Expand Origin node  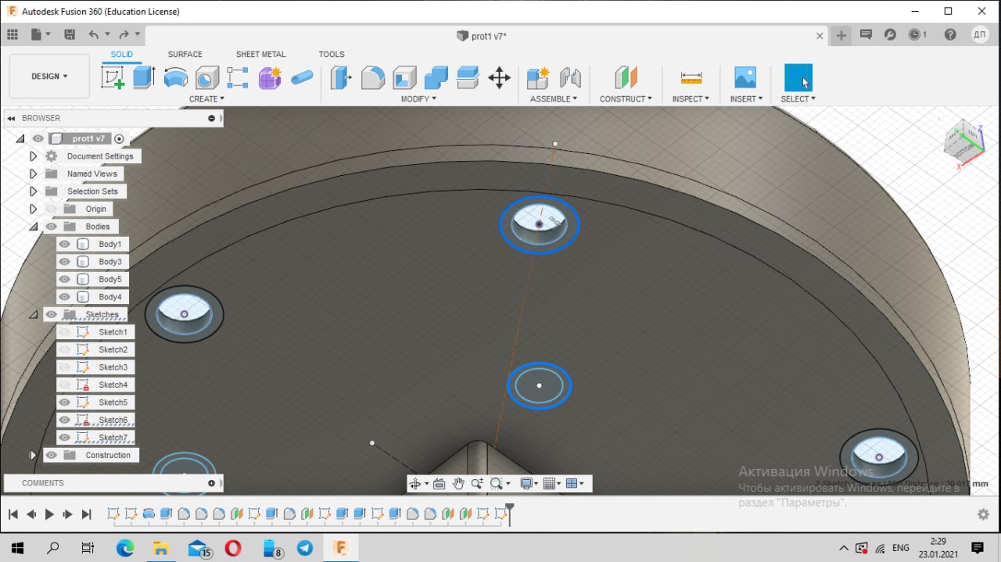tap(33, 209)
